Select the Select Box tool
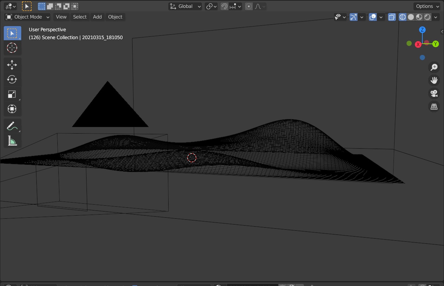The height and width of the screenshot is (286, 444). point(12,33)
